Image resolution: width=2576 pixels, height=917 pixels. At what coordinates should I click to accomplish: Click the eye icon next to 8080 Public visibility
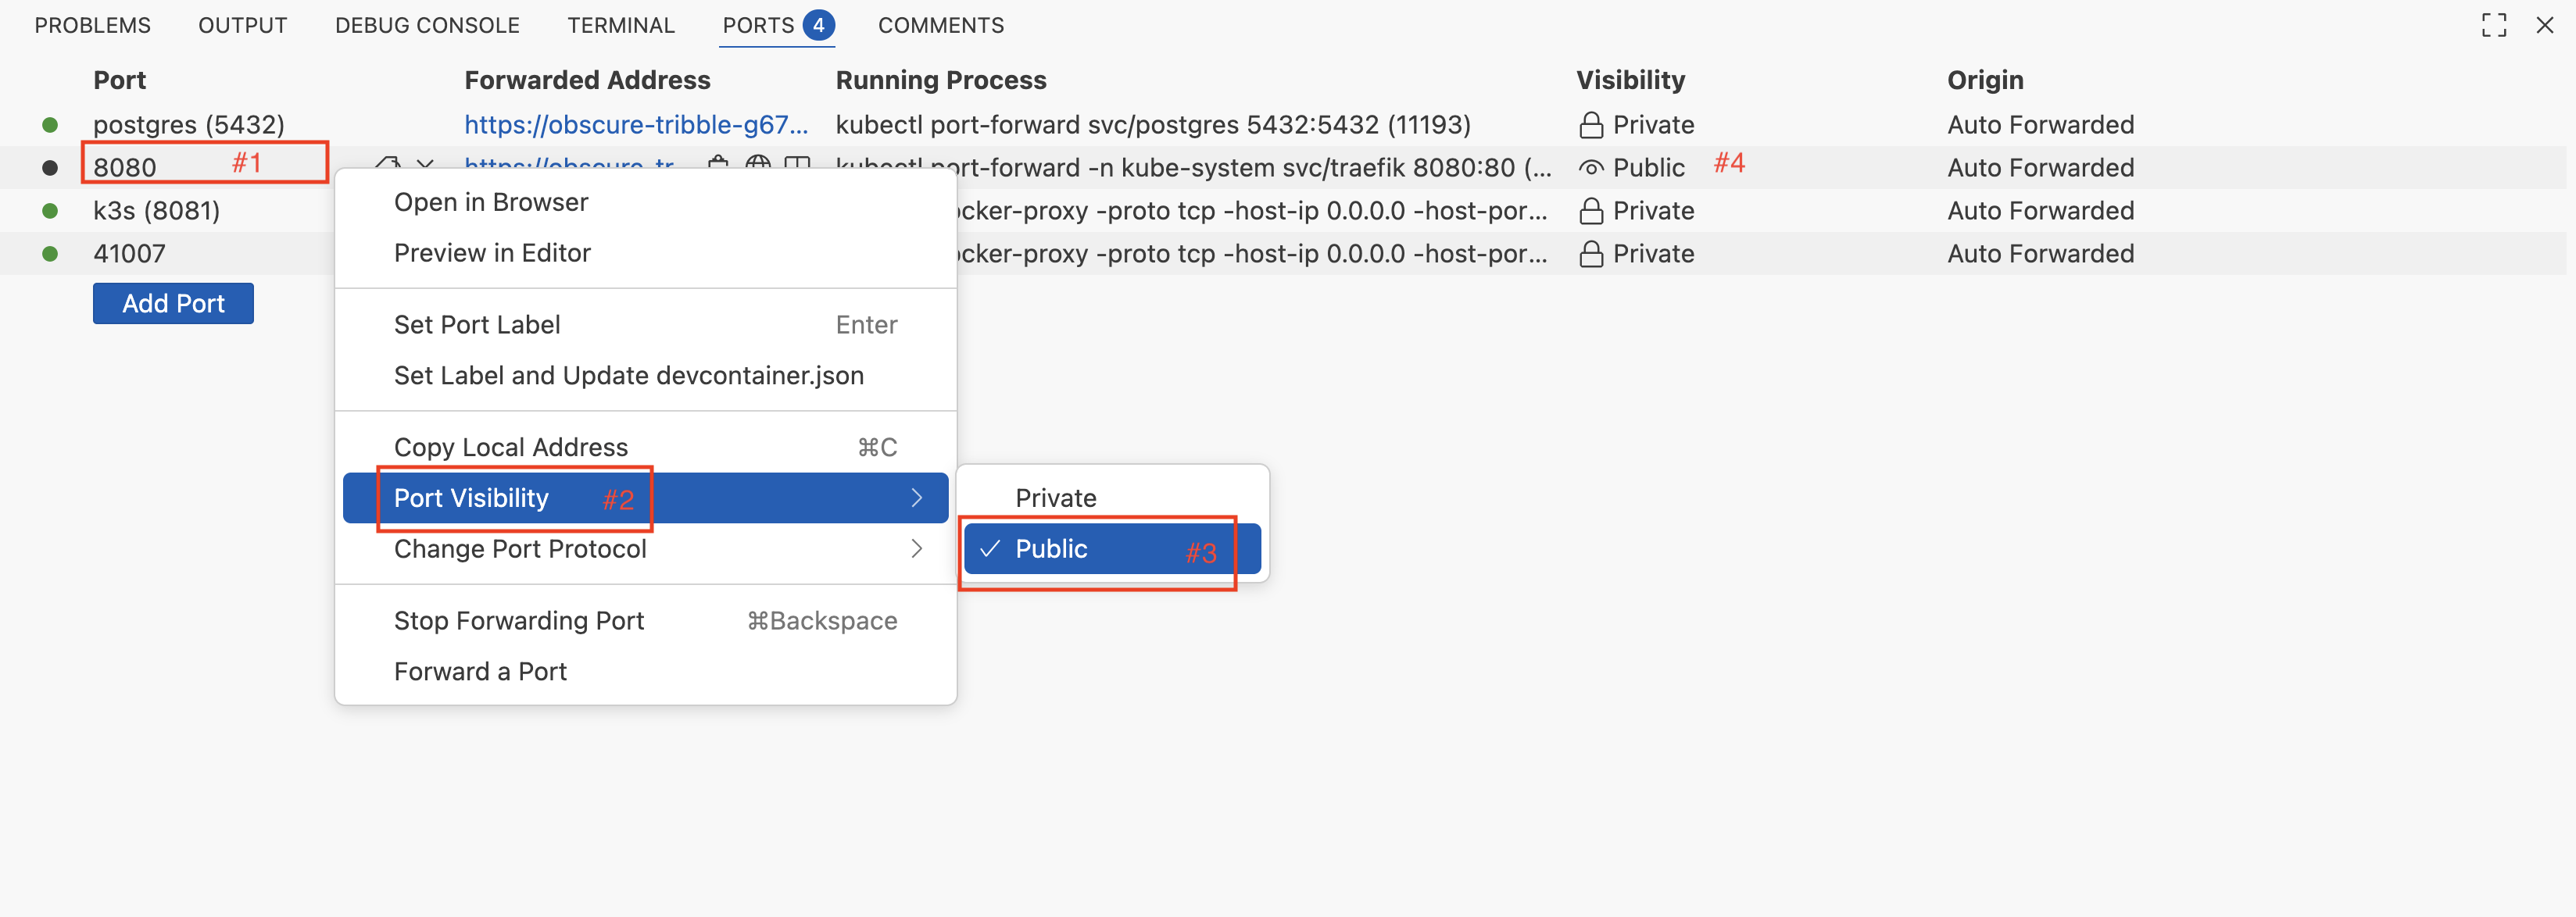tap(1591, 167)
